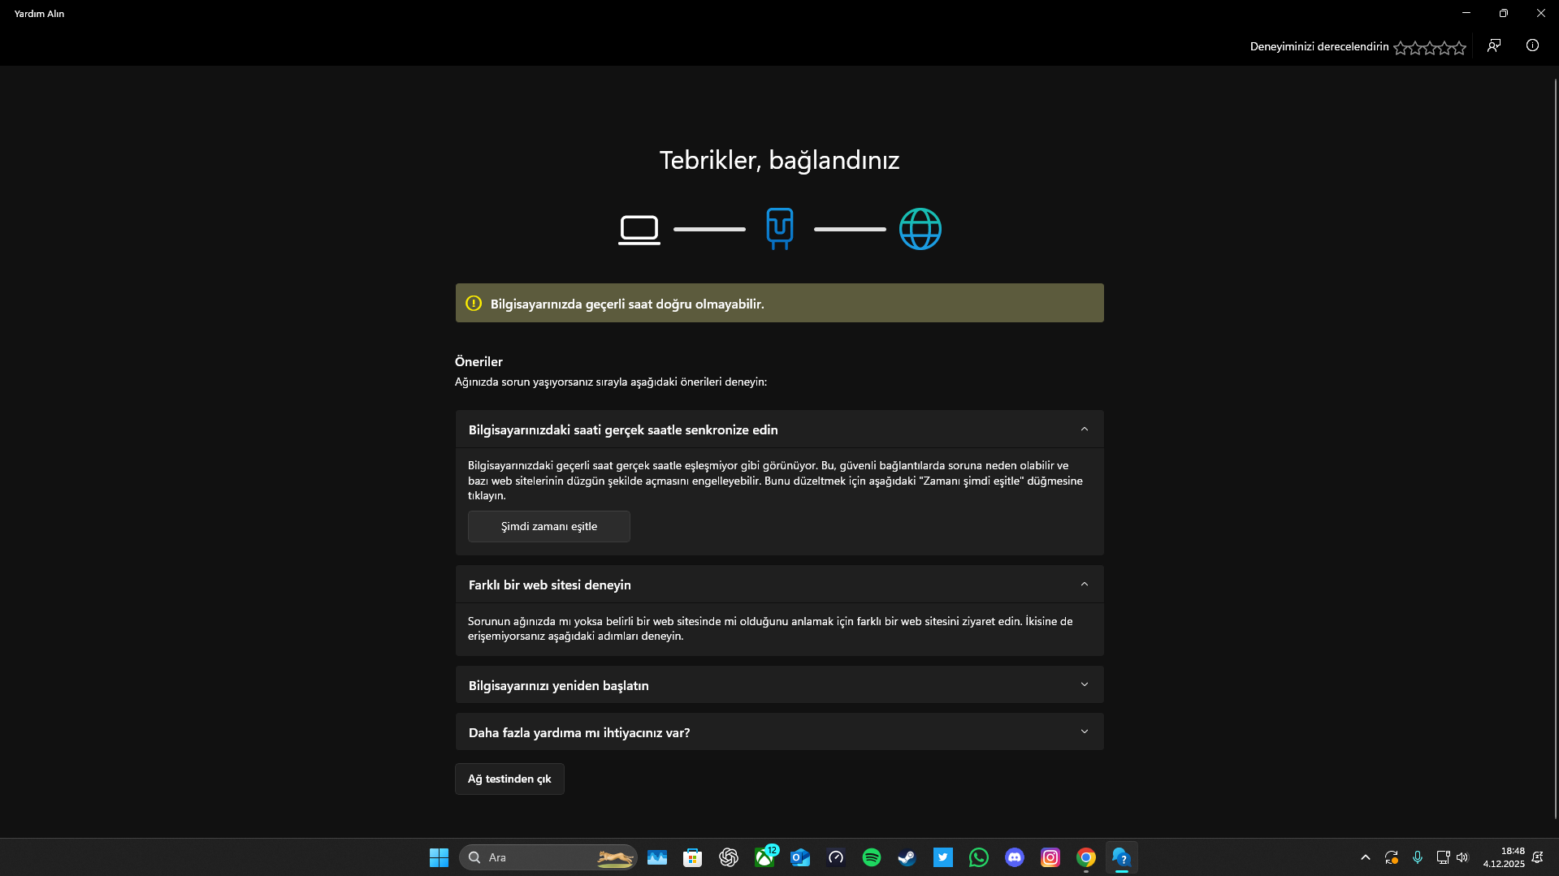Open the feedback icon in the top right
Screen dimensions: 1559x876
click(1495, 46)
